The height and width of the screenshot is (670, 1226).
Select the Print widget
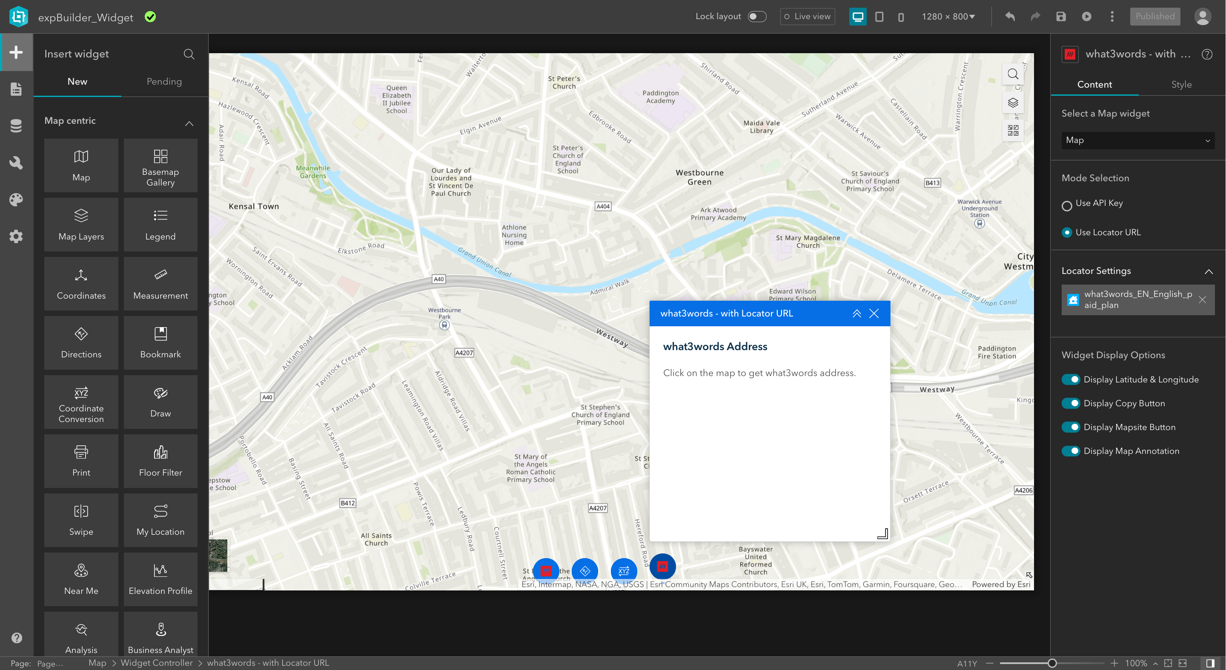(81, 461)
